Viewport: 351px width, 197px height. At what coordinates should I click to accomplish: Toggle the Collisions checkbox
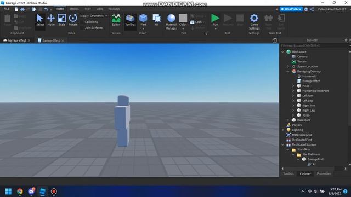[82, 22]
